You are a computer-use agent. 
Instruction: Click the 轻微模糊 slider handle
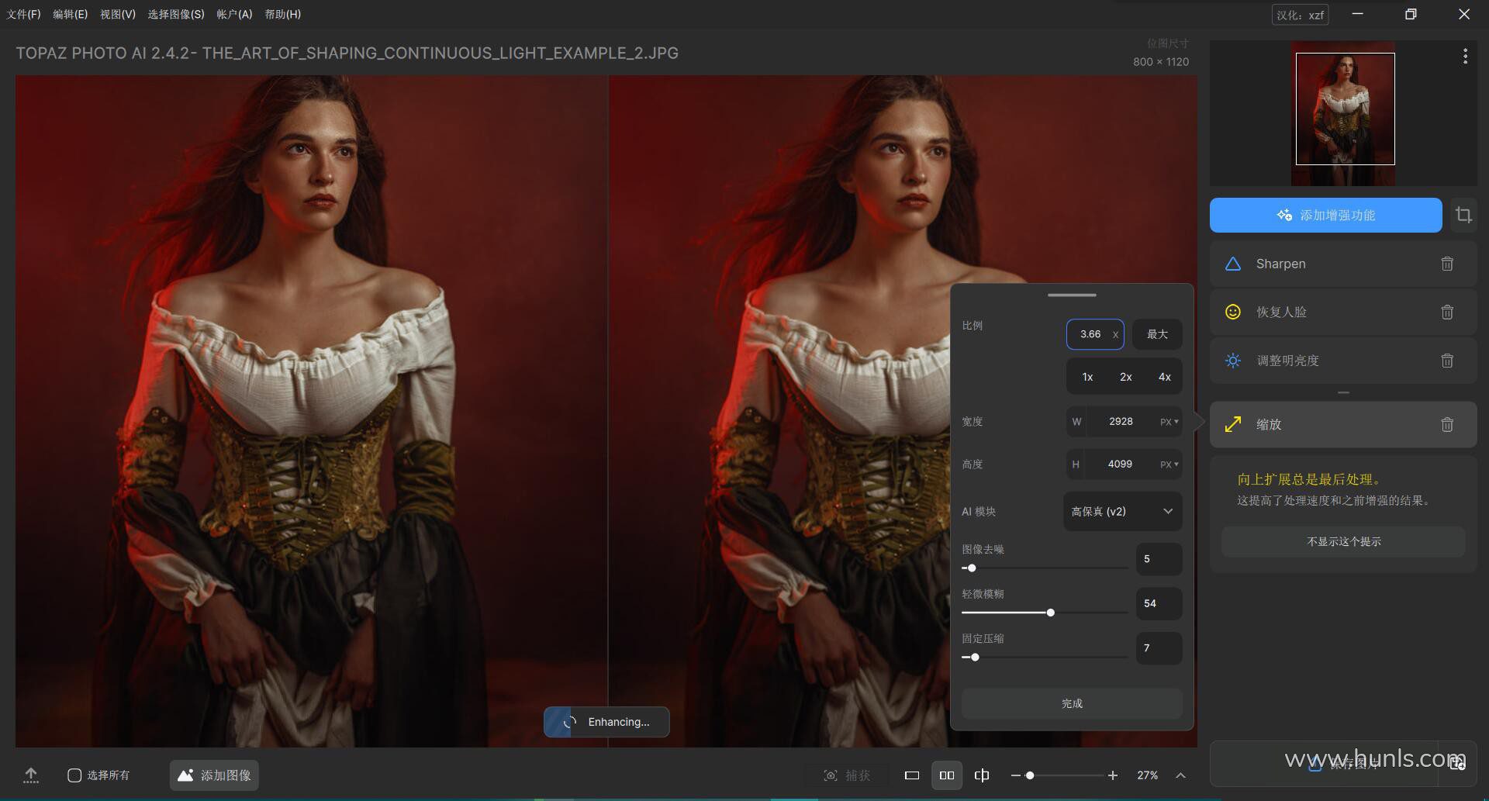(1051, 613)
